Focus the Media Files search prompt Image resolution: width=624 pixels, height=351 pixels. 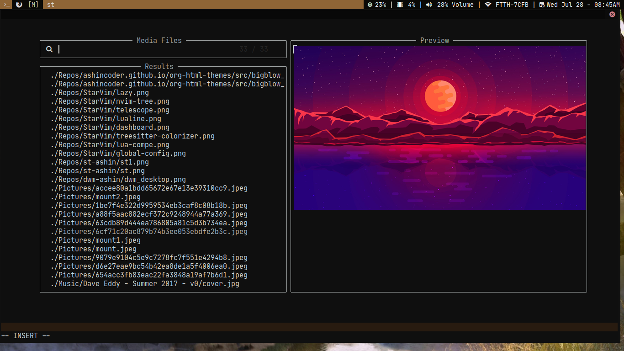click(163, 49)
